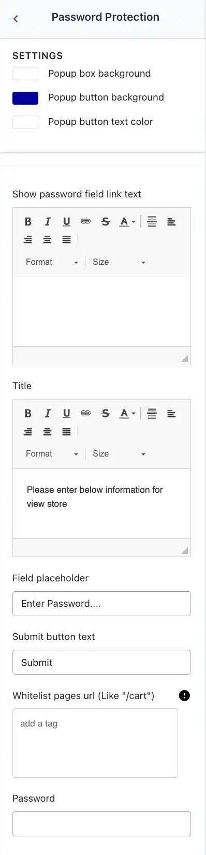The width and height of the screenshot is (206, 855).
Task: Click Whitelist pages info icon
Action: 184,695
